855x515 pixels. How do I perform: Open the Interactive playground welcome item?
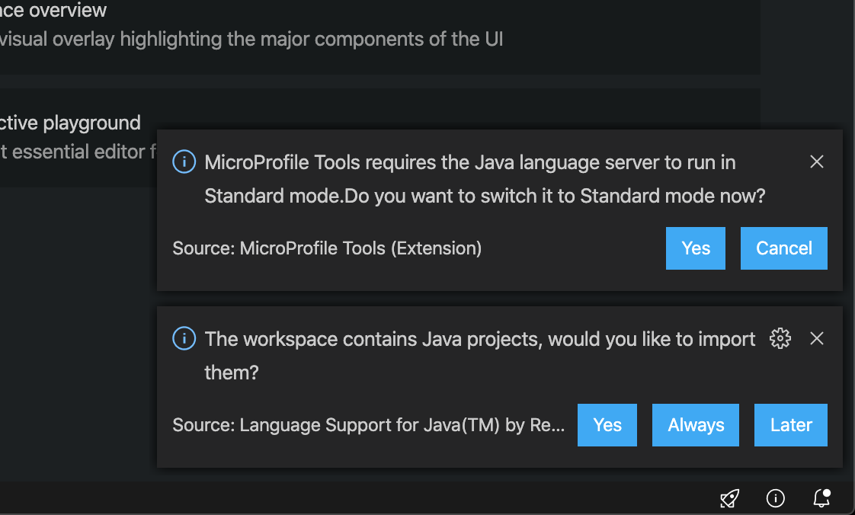(70, 123)
